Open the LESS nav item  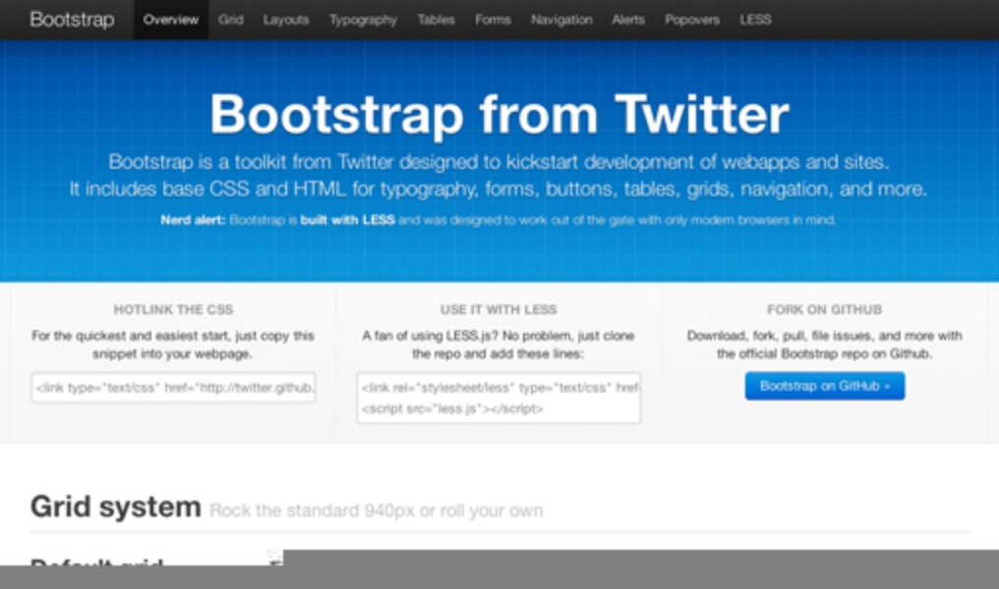click(755, 20)
